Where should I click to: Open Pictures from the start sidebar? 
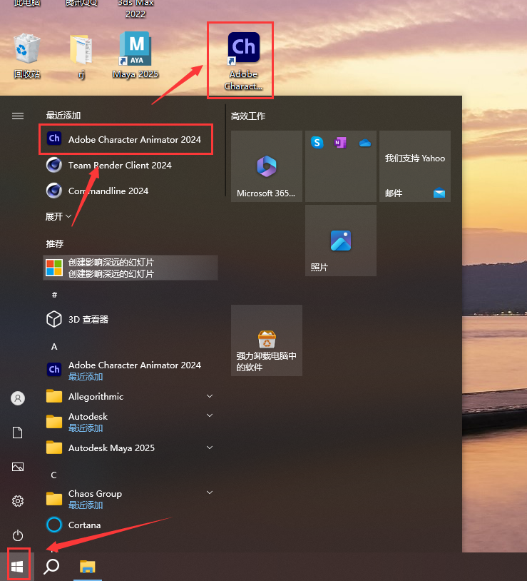(18, 467)
